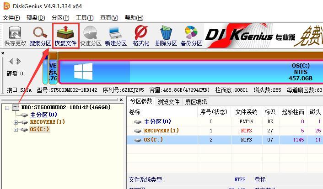Image resolution: width=323 pixels, height=189 pixels.
Task: Collapse the HD0:ST500DM002 disk node
Action: coord(7,108)
